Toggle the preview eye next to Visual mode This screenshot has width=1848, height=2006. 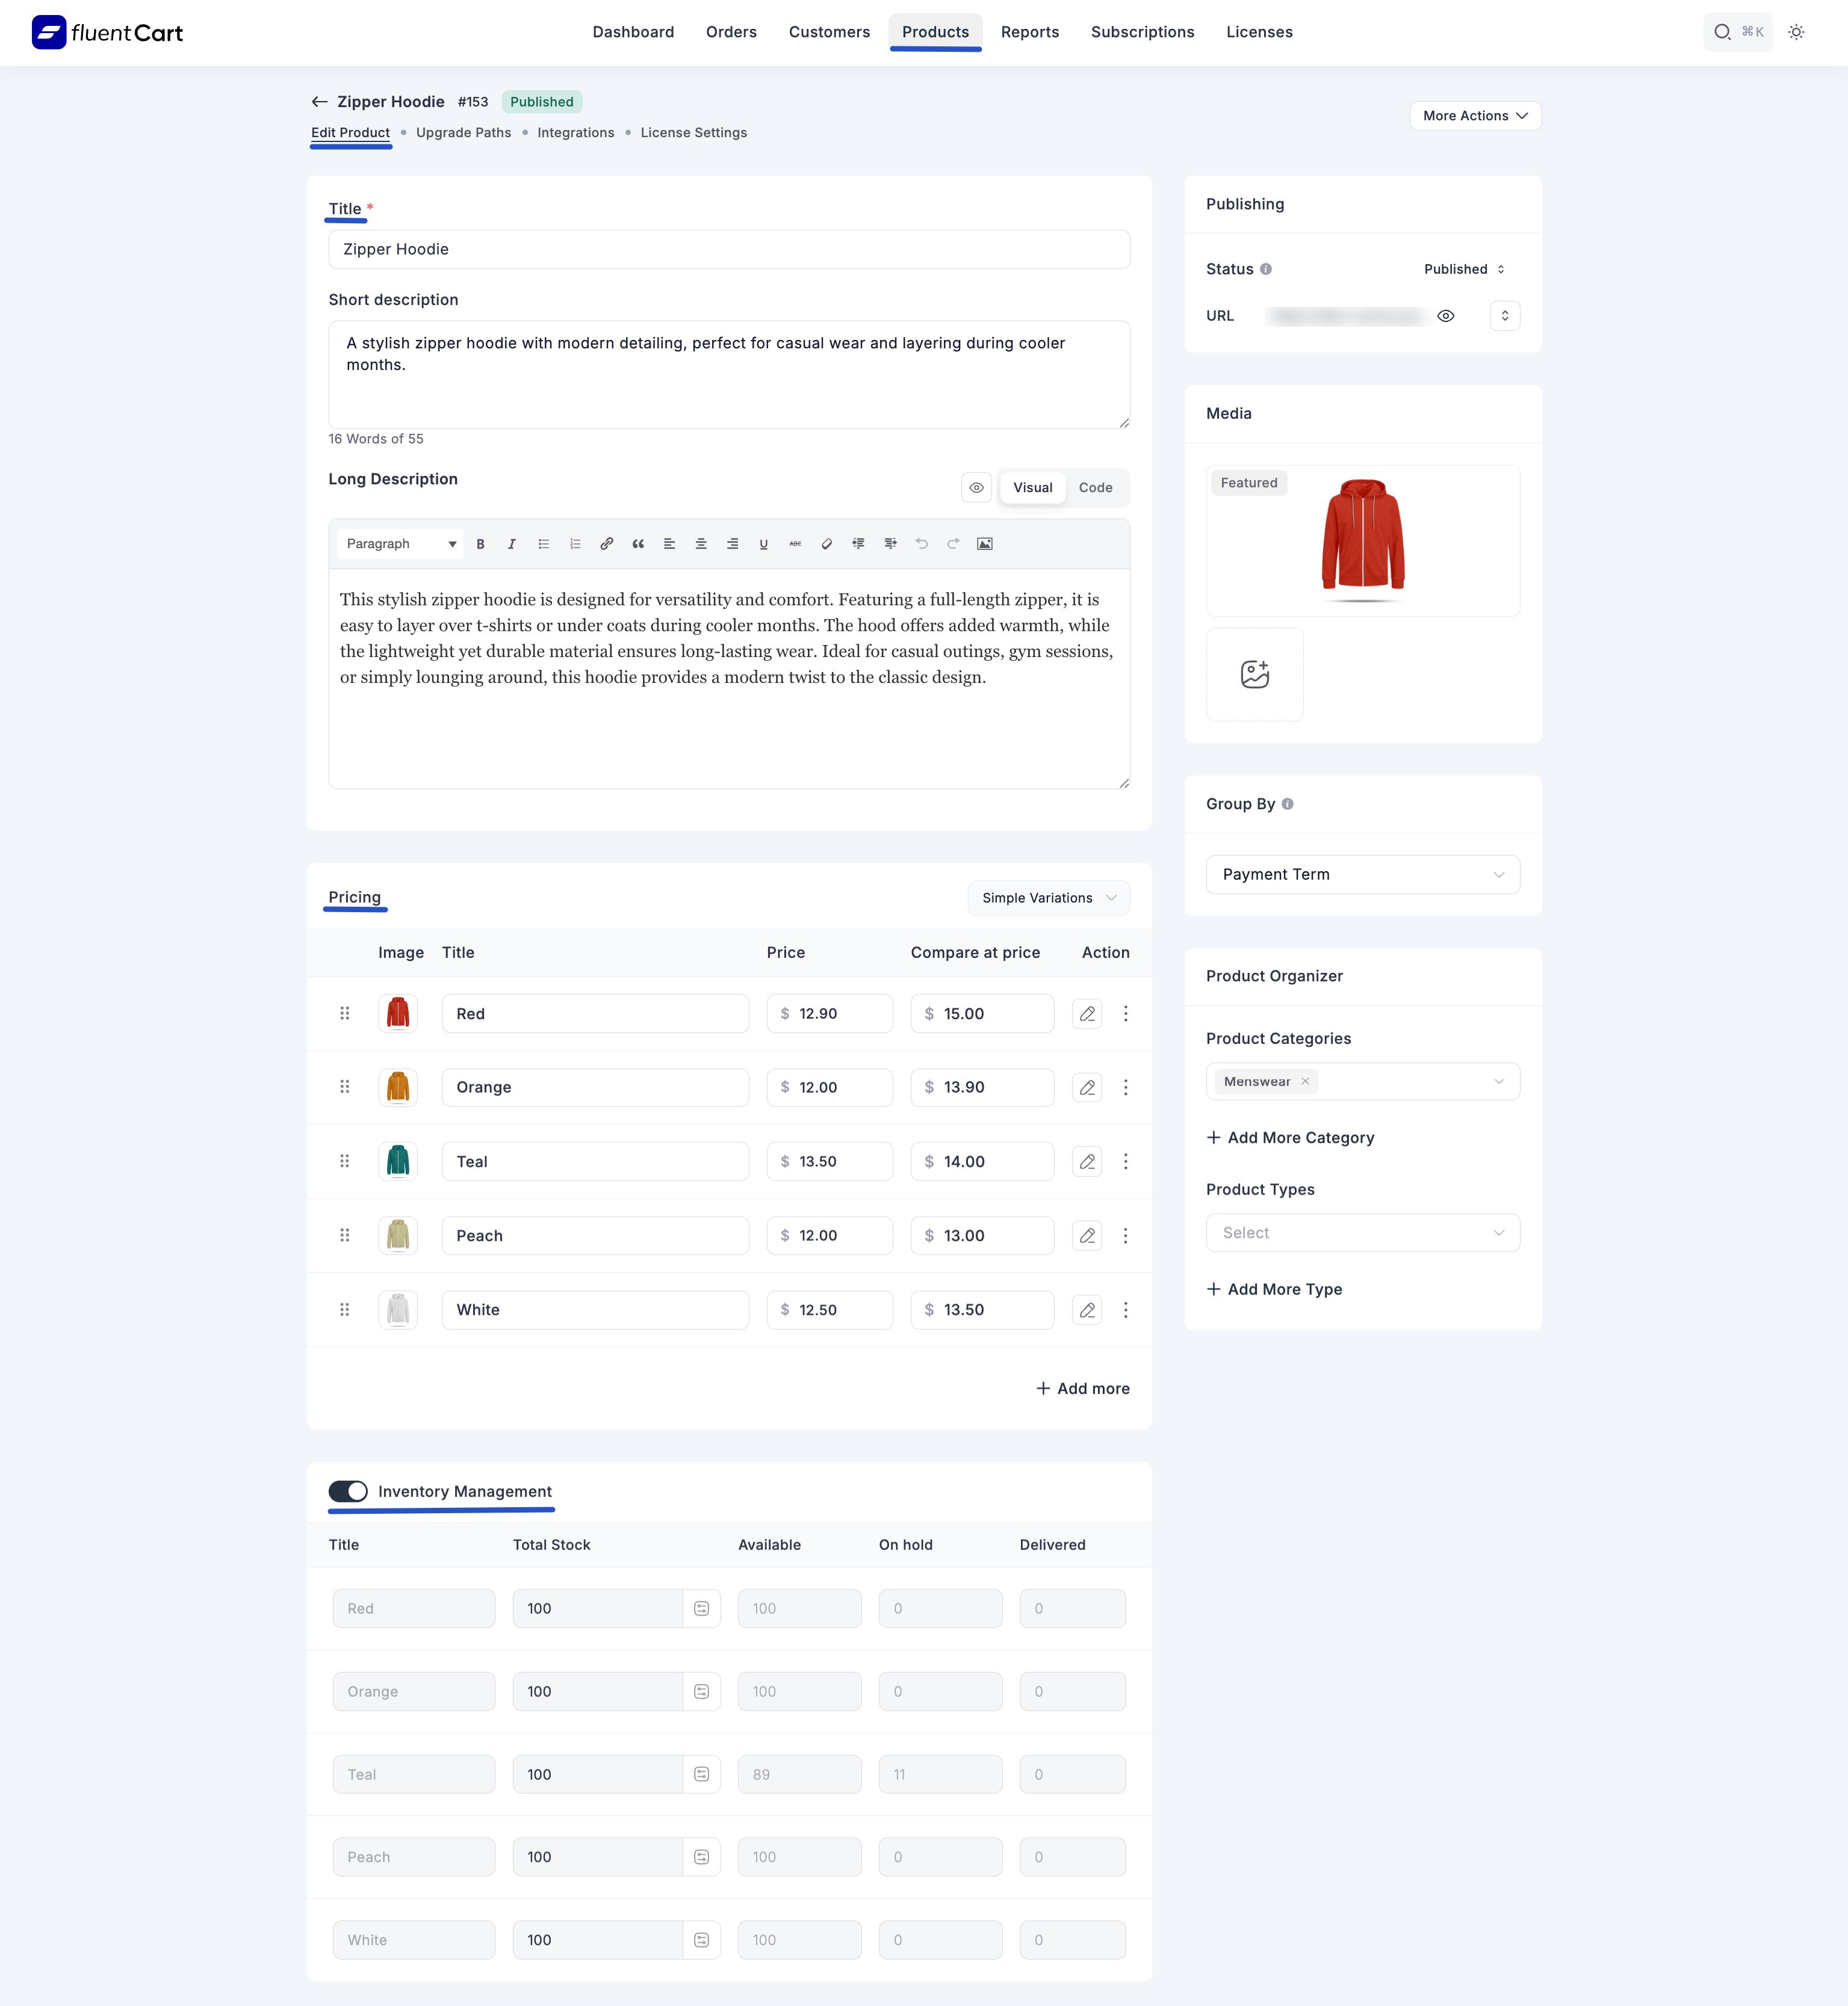click(977, 488)
